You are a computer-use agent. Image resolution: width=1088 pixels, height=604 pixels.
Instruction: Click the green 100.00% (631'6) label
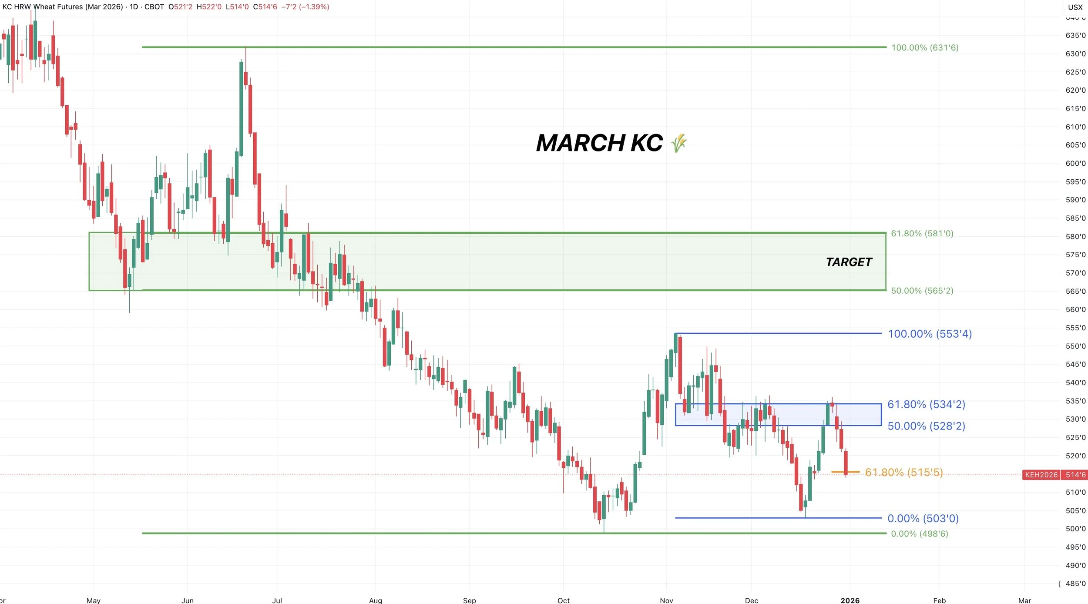pyautogui.click(x=924, y=47)
